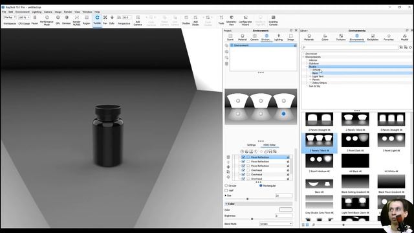The image size is (414, 233).
Task: Click the Brightness slider handle
Action: click(x=252, y=219)
